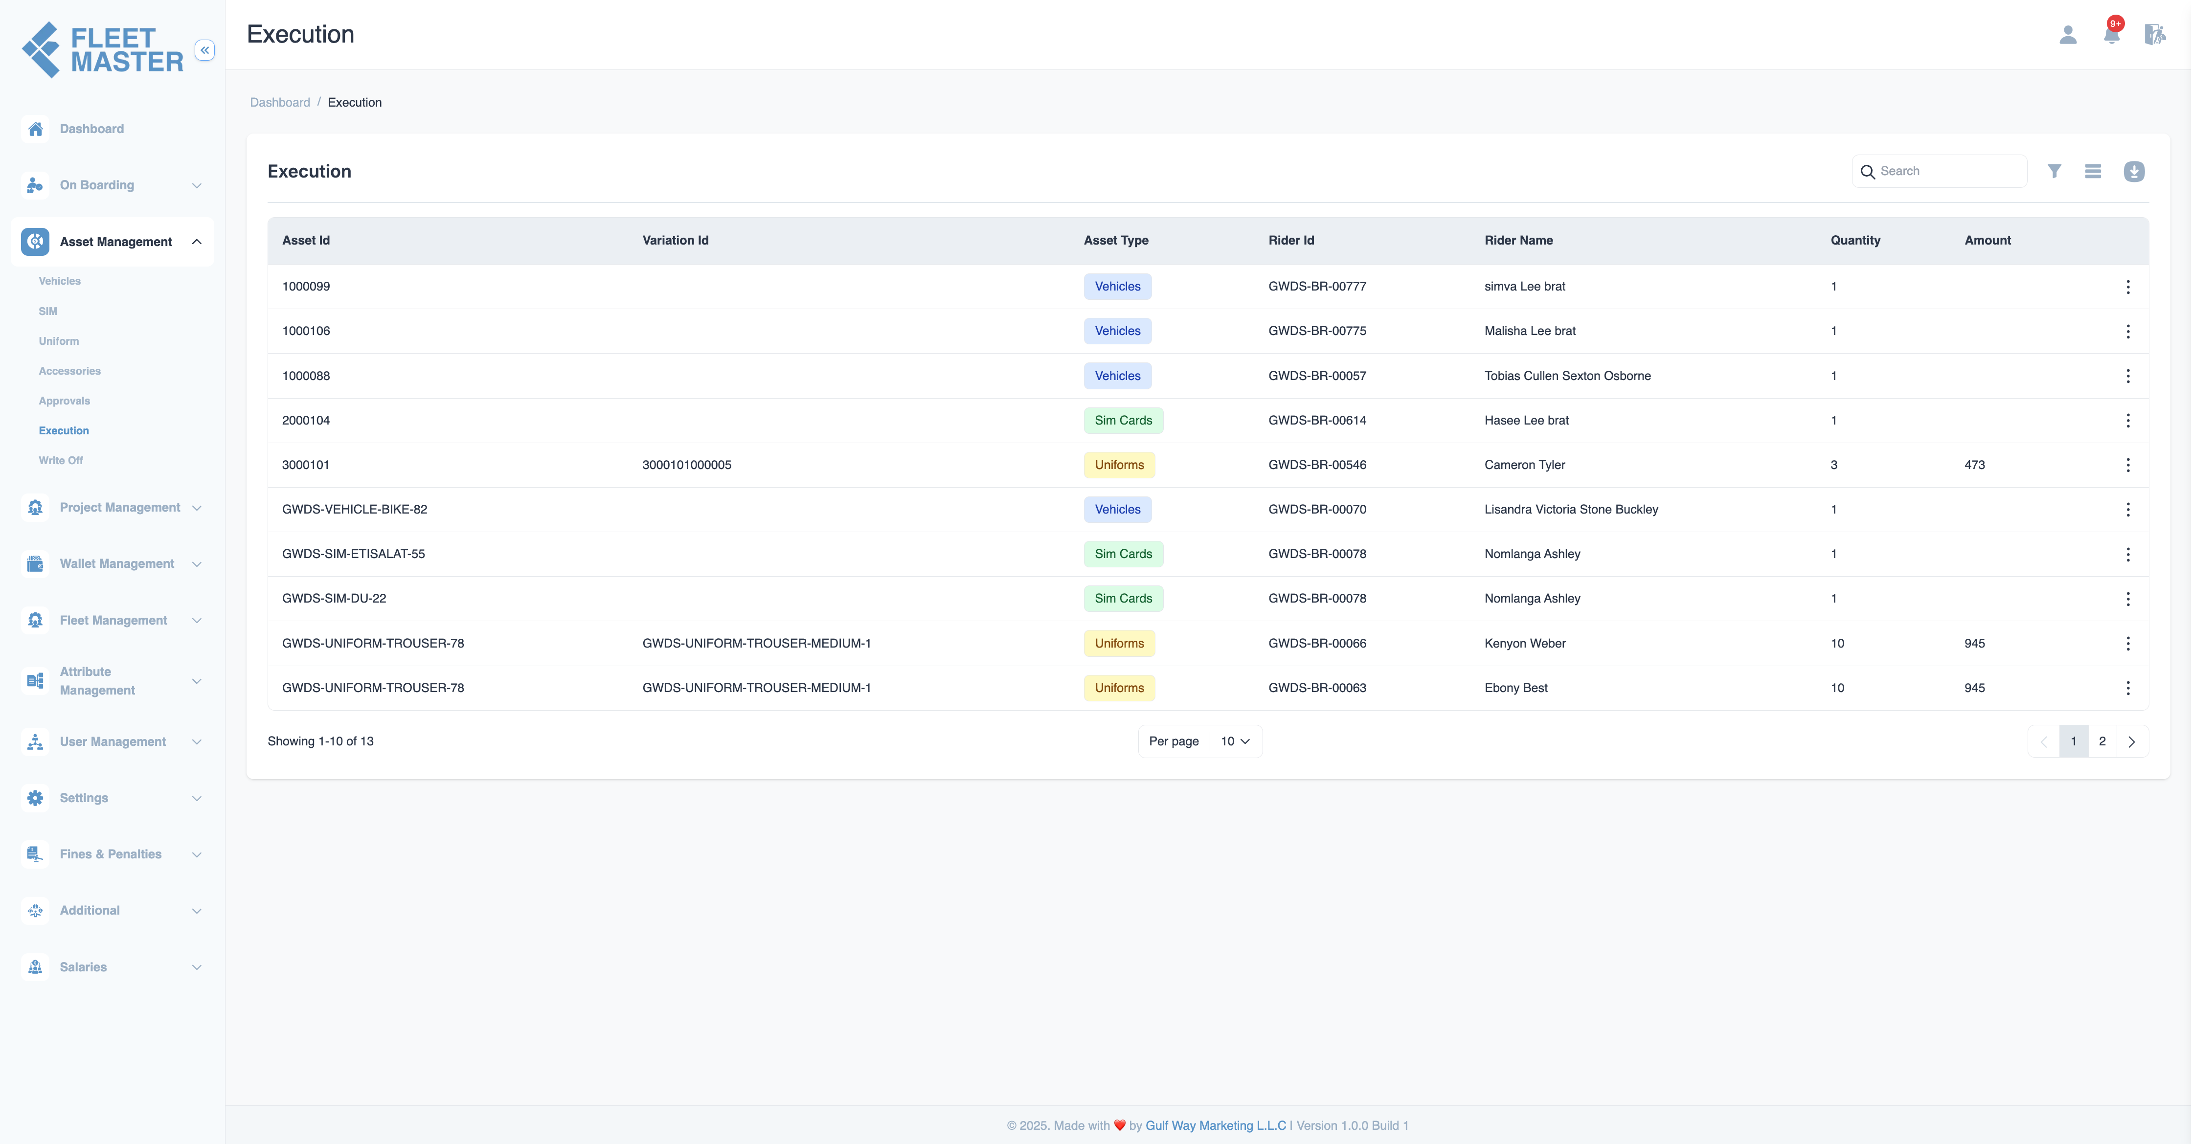Open the user profile icon
Viewport: 2191px width, 1144px height.
pos(2068,35)
